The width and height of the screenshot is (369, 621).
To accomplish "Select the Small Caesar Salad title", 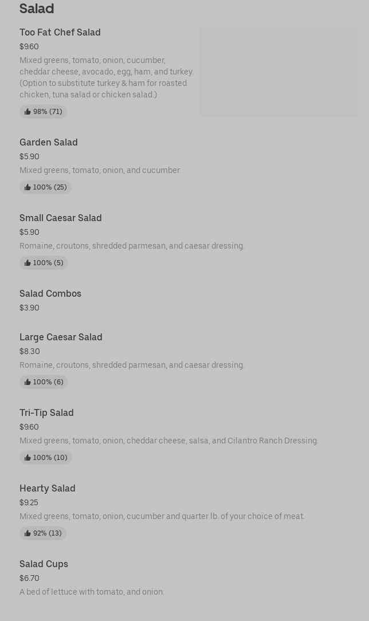I will (61, 218).
